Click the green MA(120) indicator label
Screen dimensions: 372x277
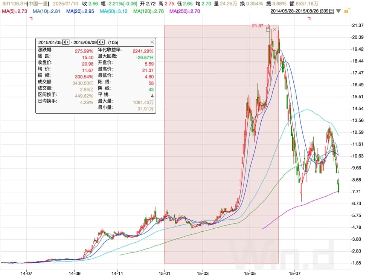click(148, 11)
